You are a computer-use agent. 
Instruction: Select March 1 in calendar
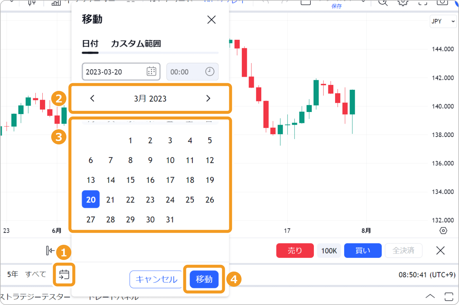130,141
